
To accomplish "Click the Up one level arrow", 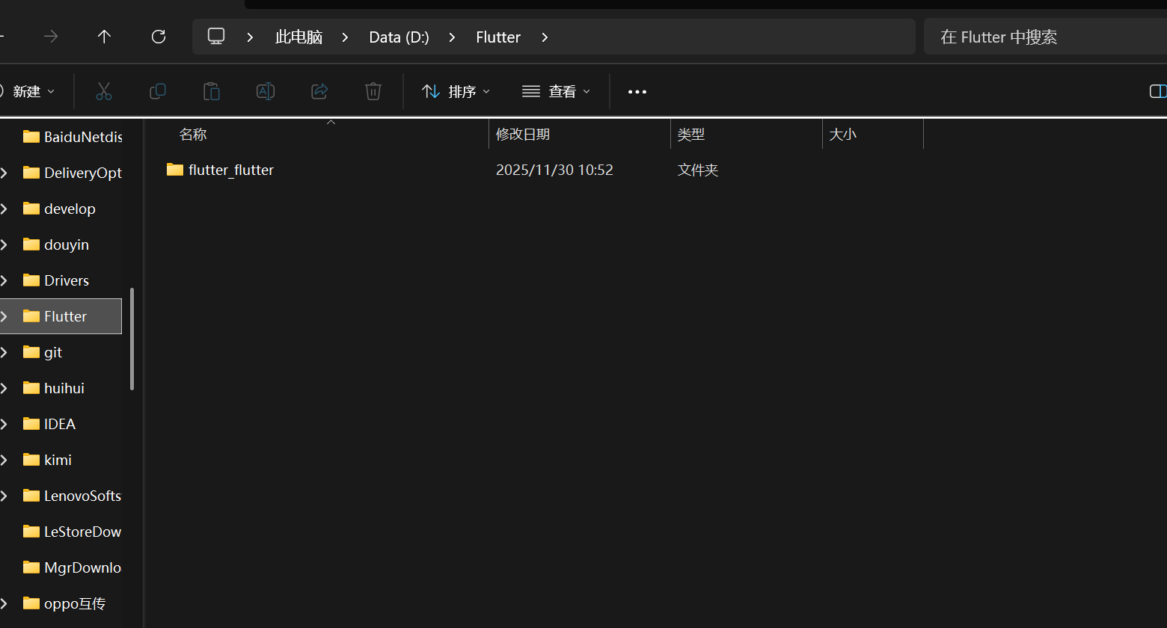I will pos(105,37).
